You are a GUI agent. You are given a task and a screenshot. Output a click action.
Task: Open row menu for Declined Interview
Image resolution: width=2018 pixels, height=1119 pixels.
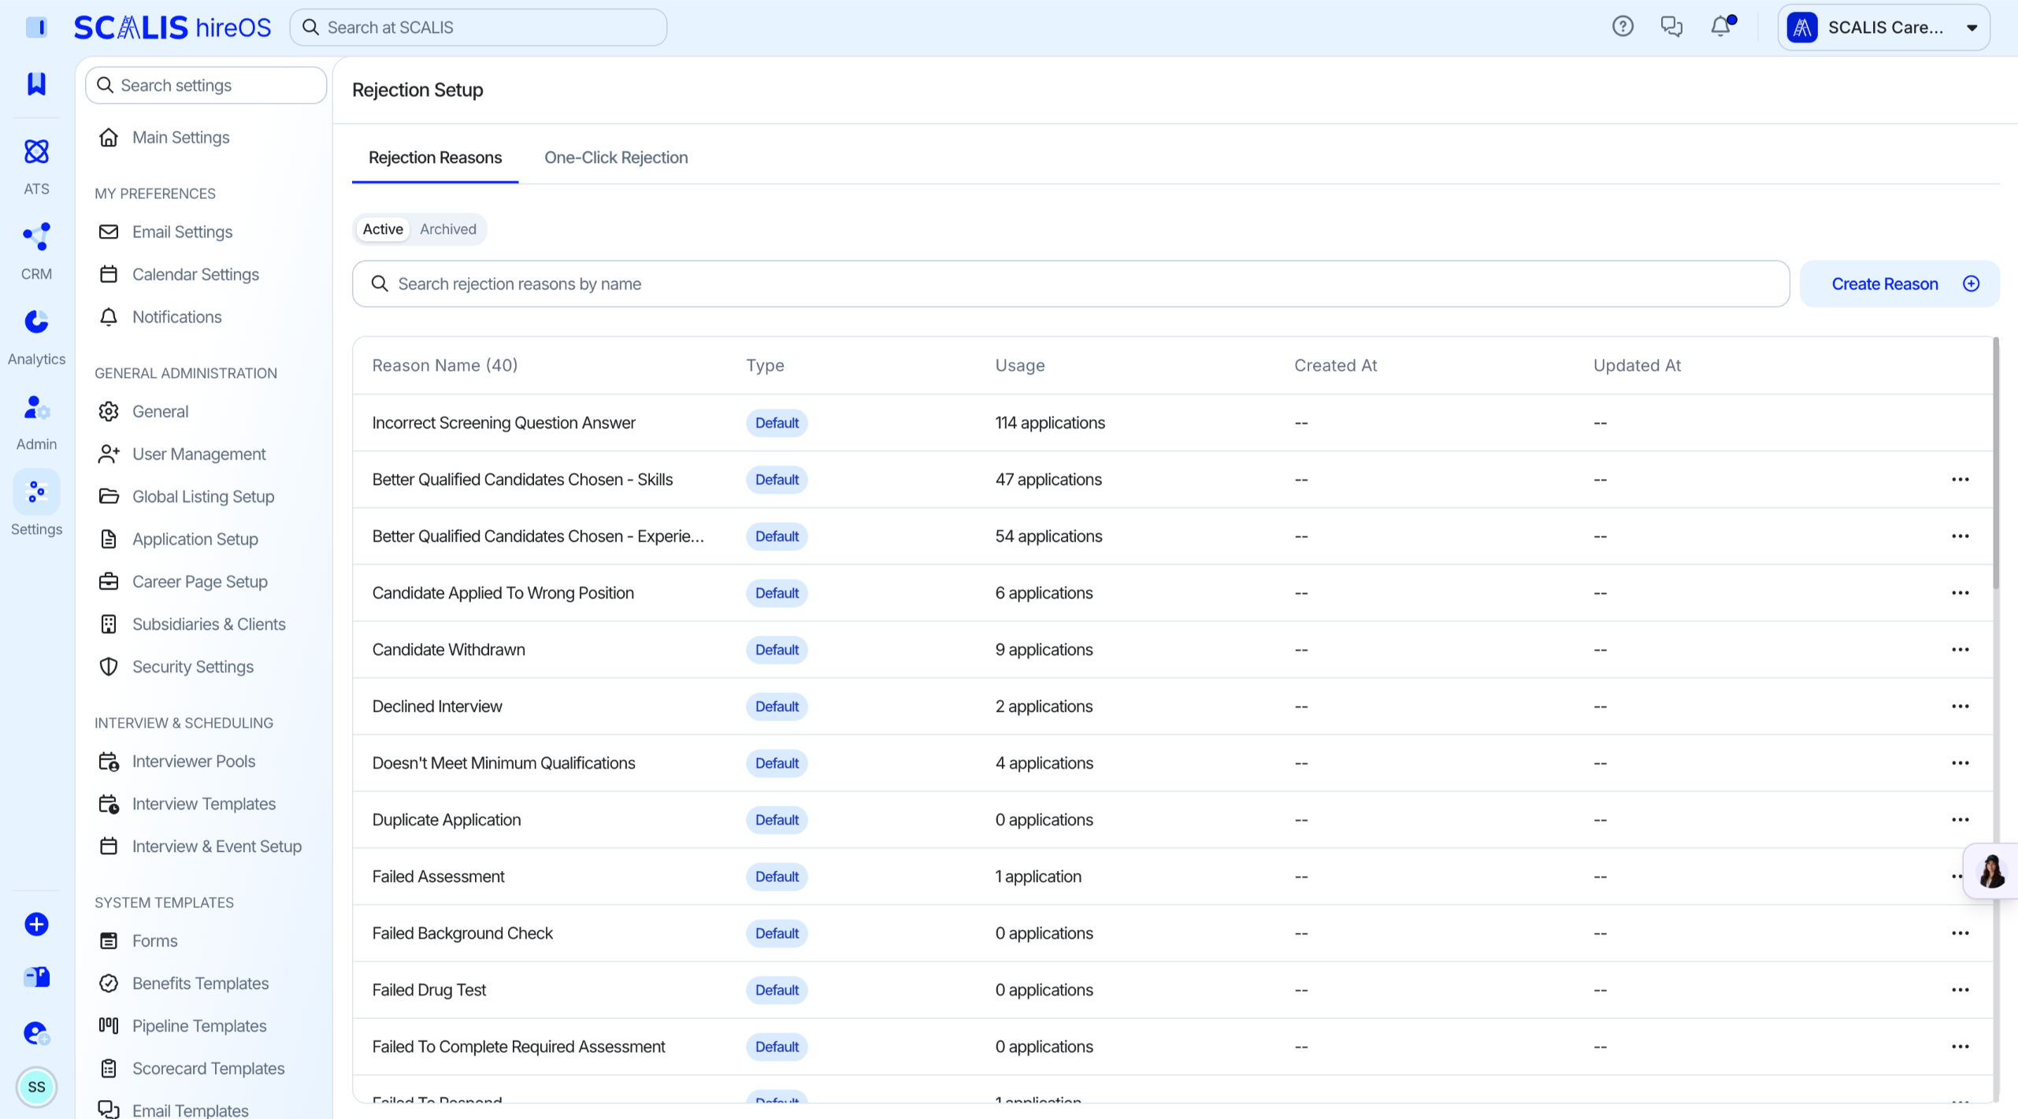(1960, 706)
